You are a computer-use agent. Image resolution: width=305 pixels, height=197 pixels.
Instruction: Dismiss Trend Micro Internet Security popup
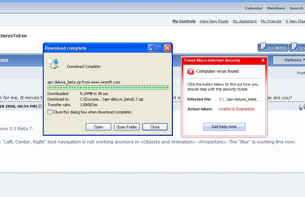coord(263,60)
